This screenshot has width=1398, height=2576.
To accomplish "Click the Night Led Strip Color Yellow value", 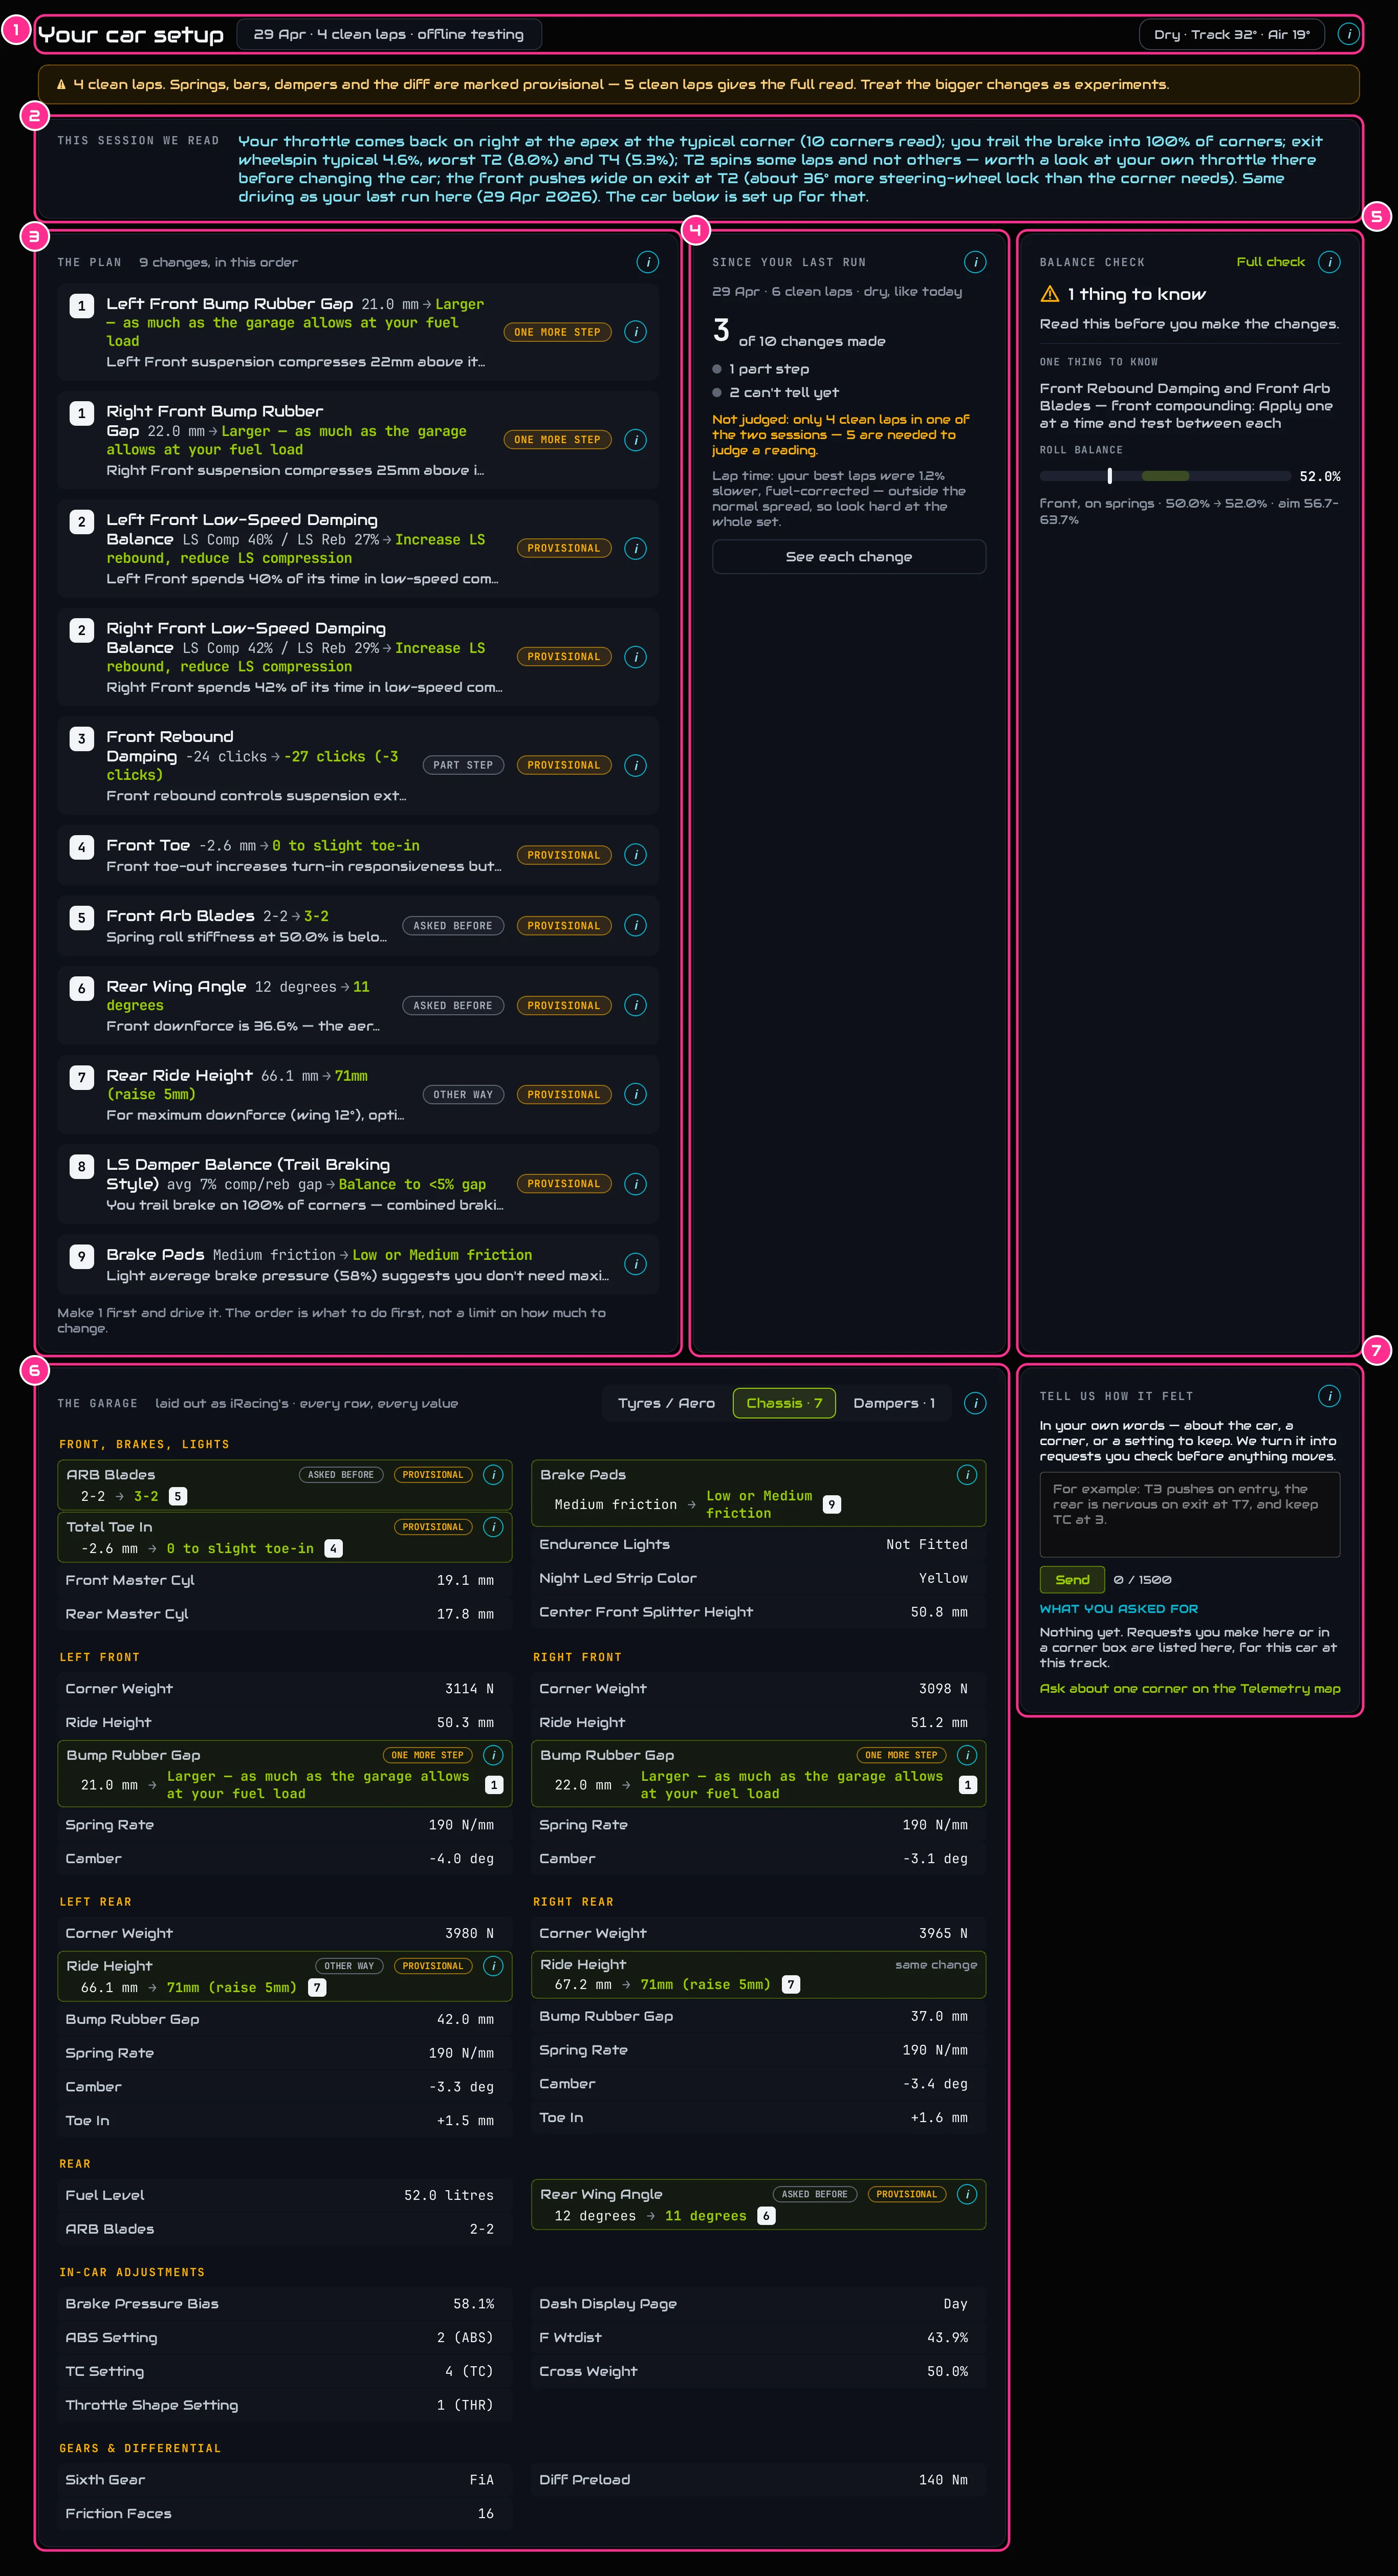I will coord(943,1578).
